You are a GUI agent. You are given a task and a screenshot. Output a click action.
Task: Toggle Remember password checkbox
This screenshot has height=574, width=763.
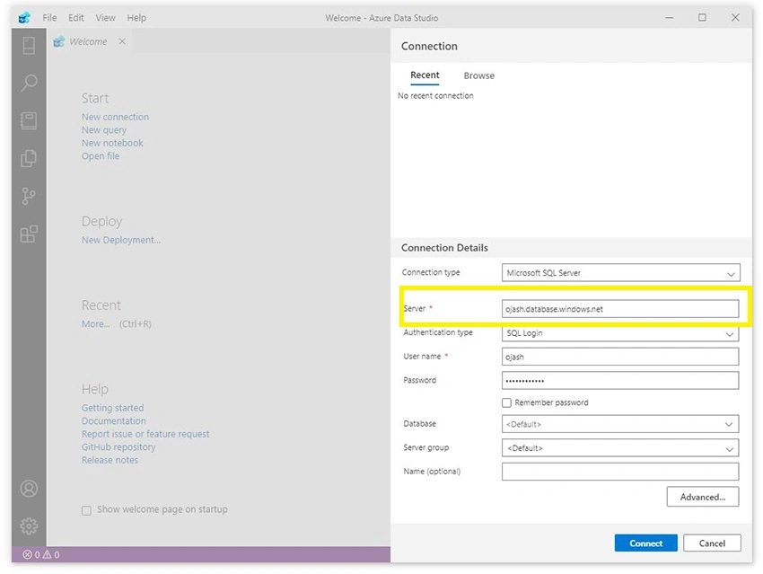(x=506, y=402)
